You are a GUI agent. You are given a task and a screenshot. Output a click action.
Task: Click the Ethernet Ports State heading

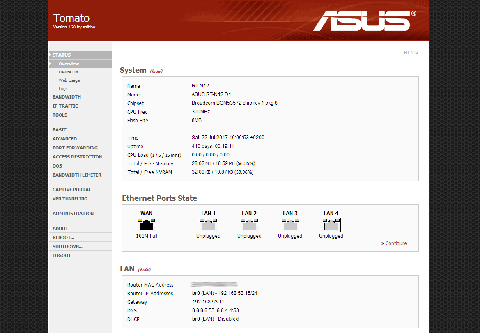[x=159, y=198]
